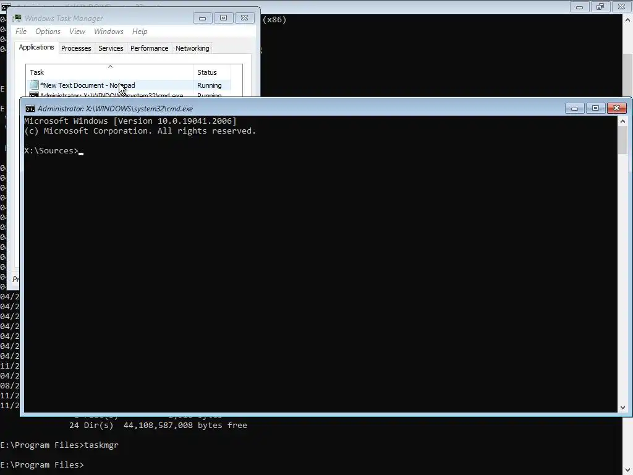633x475 pixels.
Task: Maximize the front Administrator cmd.exe window
Action: (595, 108)
